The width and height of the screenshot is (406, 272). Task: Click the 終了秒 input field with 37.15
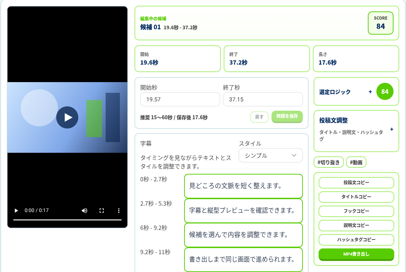(263, 99)
